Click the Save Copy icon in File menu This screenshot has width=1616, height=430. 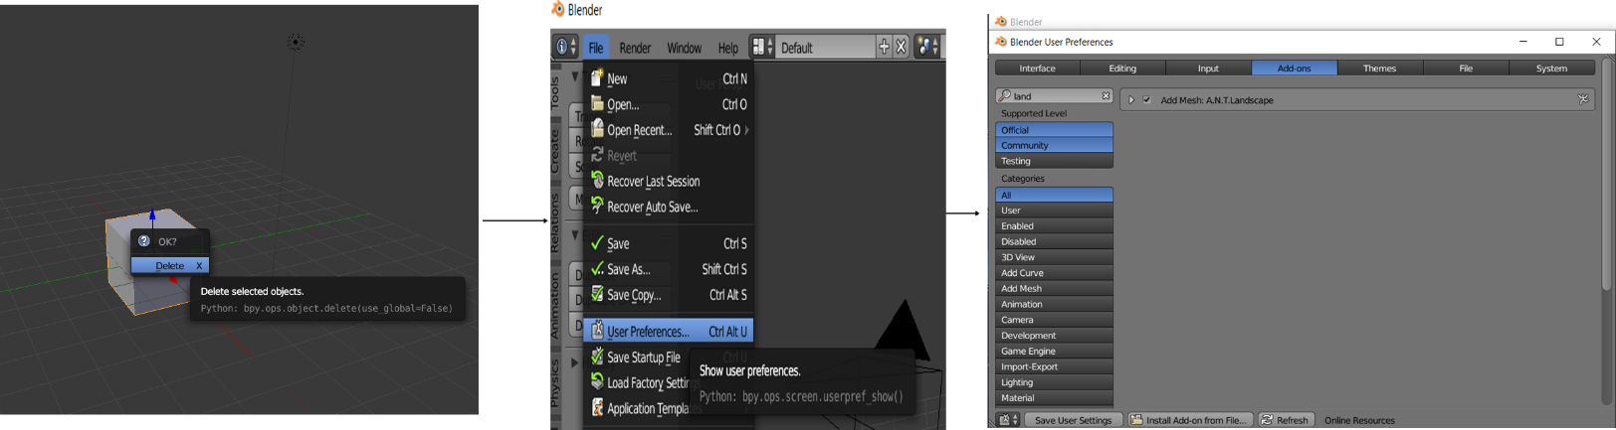click(x=597, y=294)
